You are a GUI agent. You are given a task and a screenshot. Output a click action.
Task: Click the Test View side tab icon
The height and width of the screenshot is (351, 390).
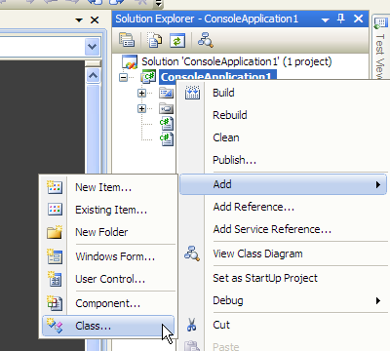click(380, 23)
